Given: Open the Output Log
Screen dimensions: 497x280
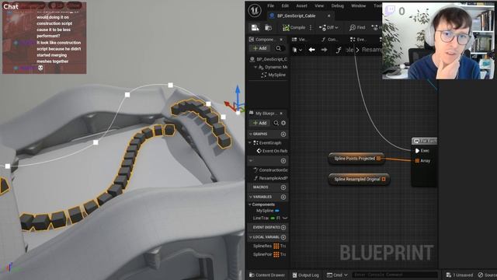Looking at the screenshot, I should (305, 275).
